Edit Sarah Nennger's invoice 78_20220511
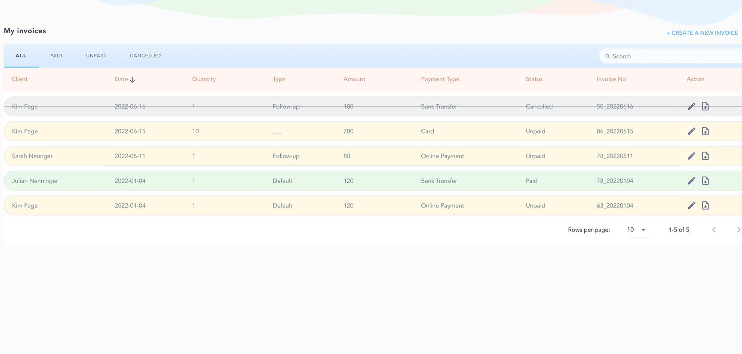 [691, 156]
